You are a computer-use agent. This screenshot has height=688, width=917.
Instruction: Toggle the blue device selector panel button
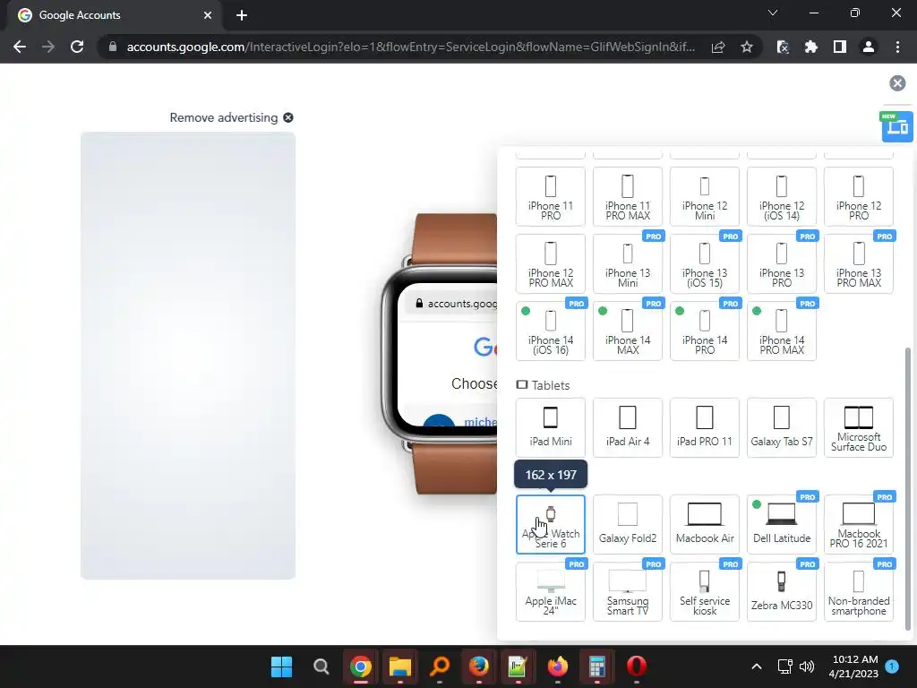(x=897, y=126)
